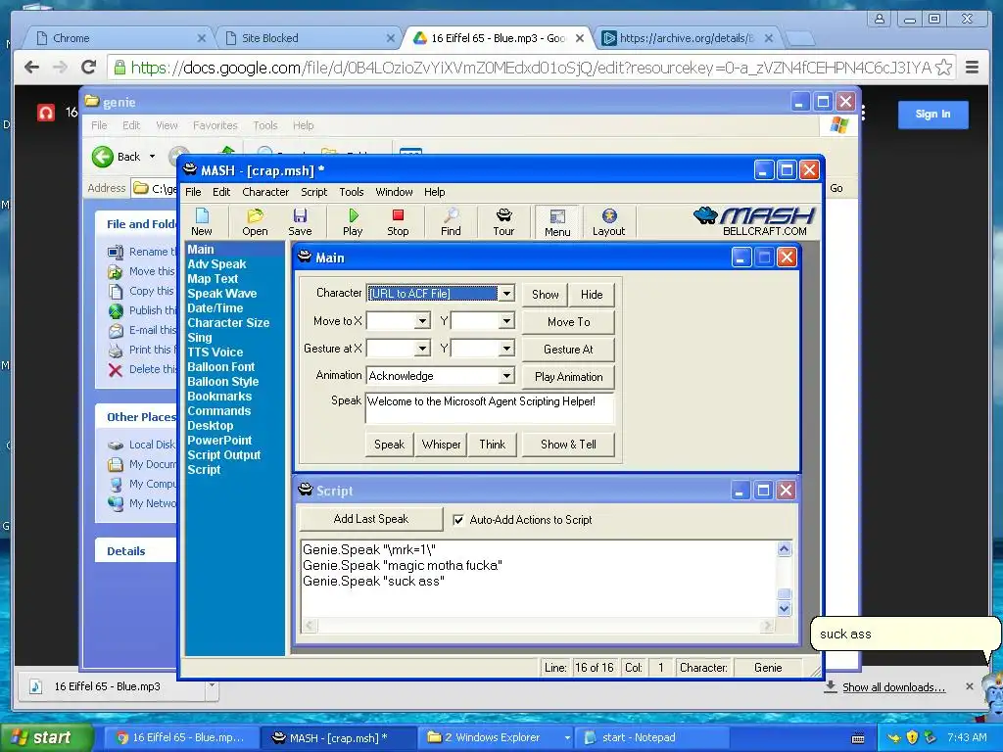Open the Move to Y dropdown
This screenshot has height=752, width=1003.
(506, 321)
